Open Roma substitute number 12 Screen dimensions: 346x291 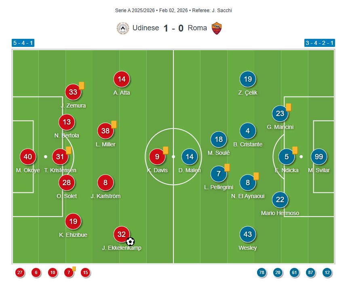[327, 272]
